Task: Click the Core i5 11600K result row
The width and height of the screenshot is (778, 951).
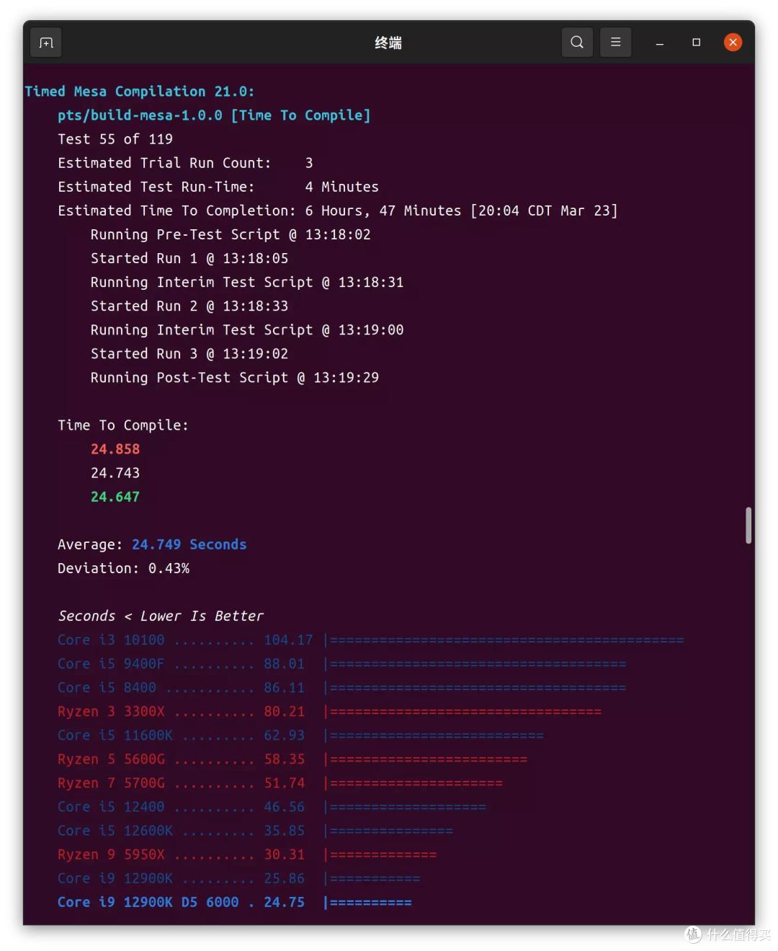Action: (301, 735)
